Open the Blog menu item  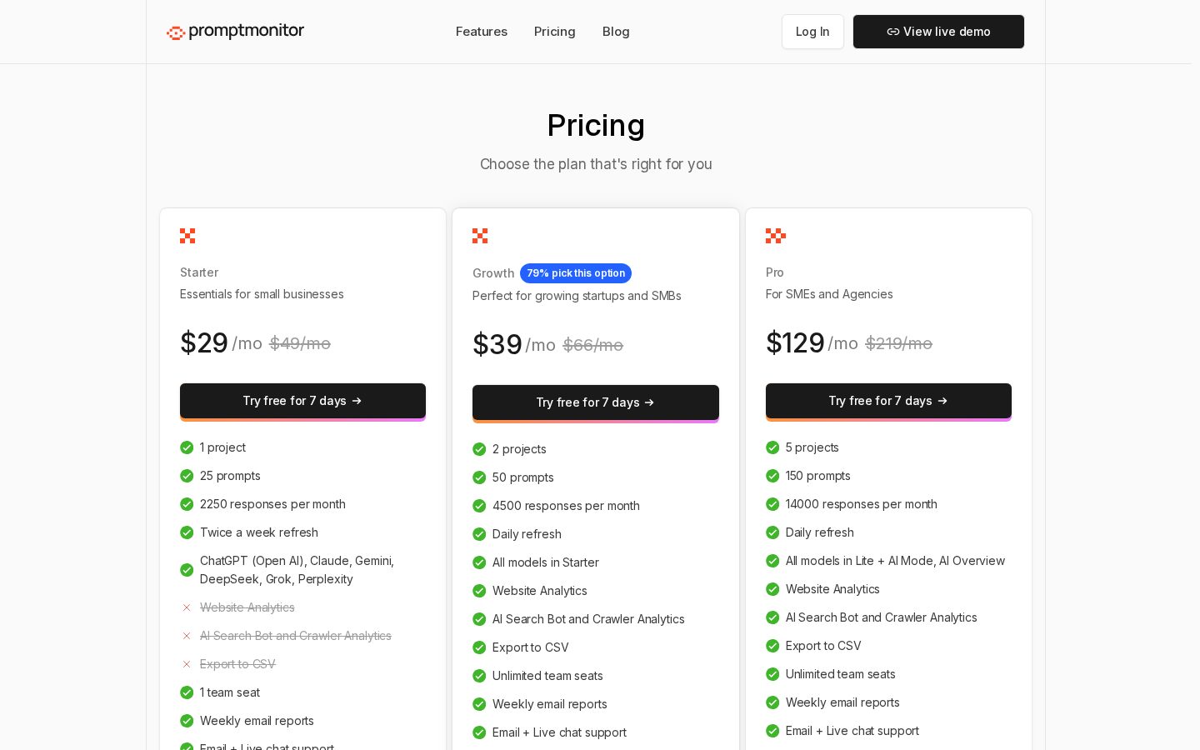[616, 32]
